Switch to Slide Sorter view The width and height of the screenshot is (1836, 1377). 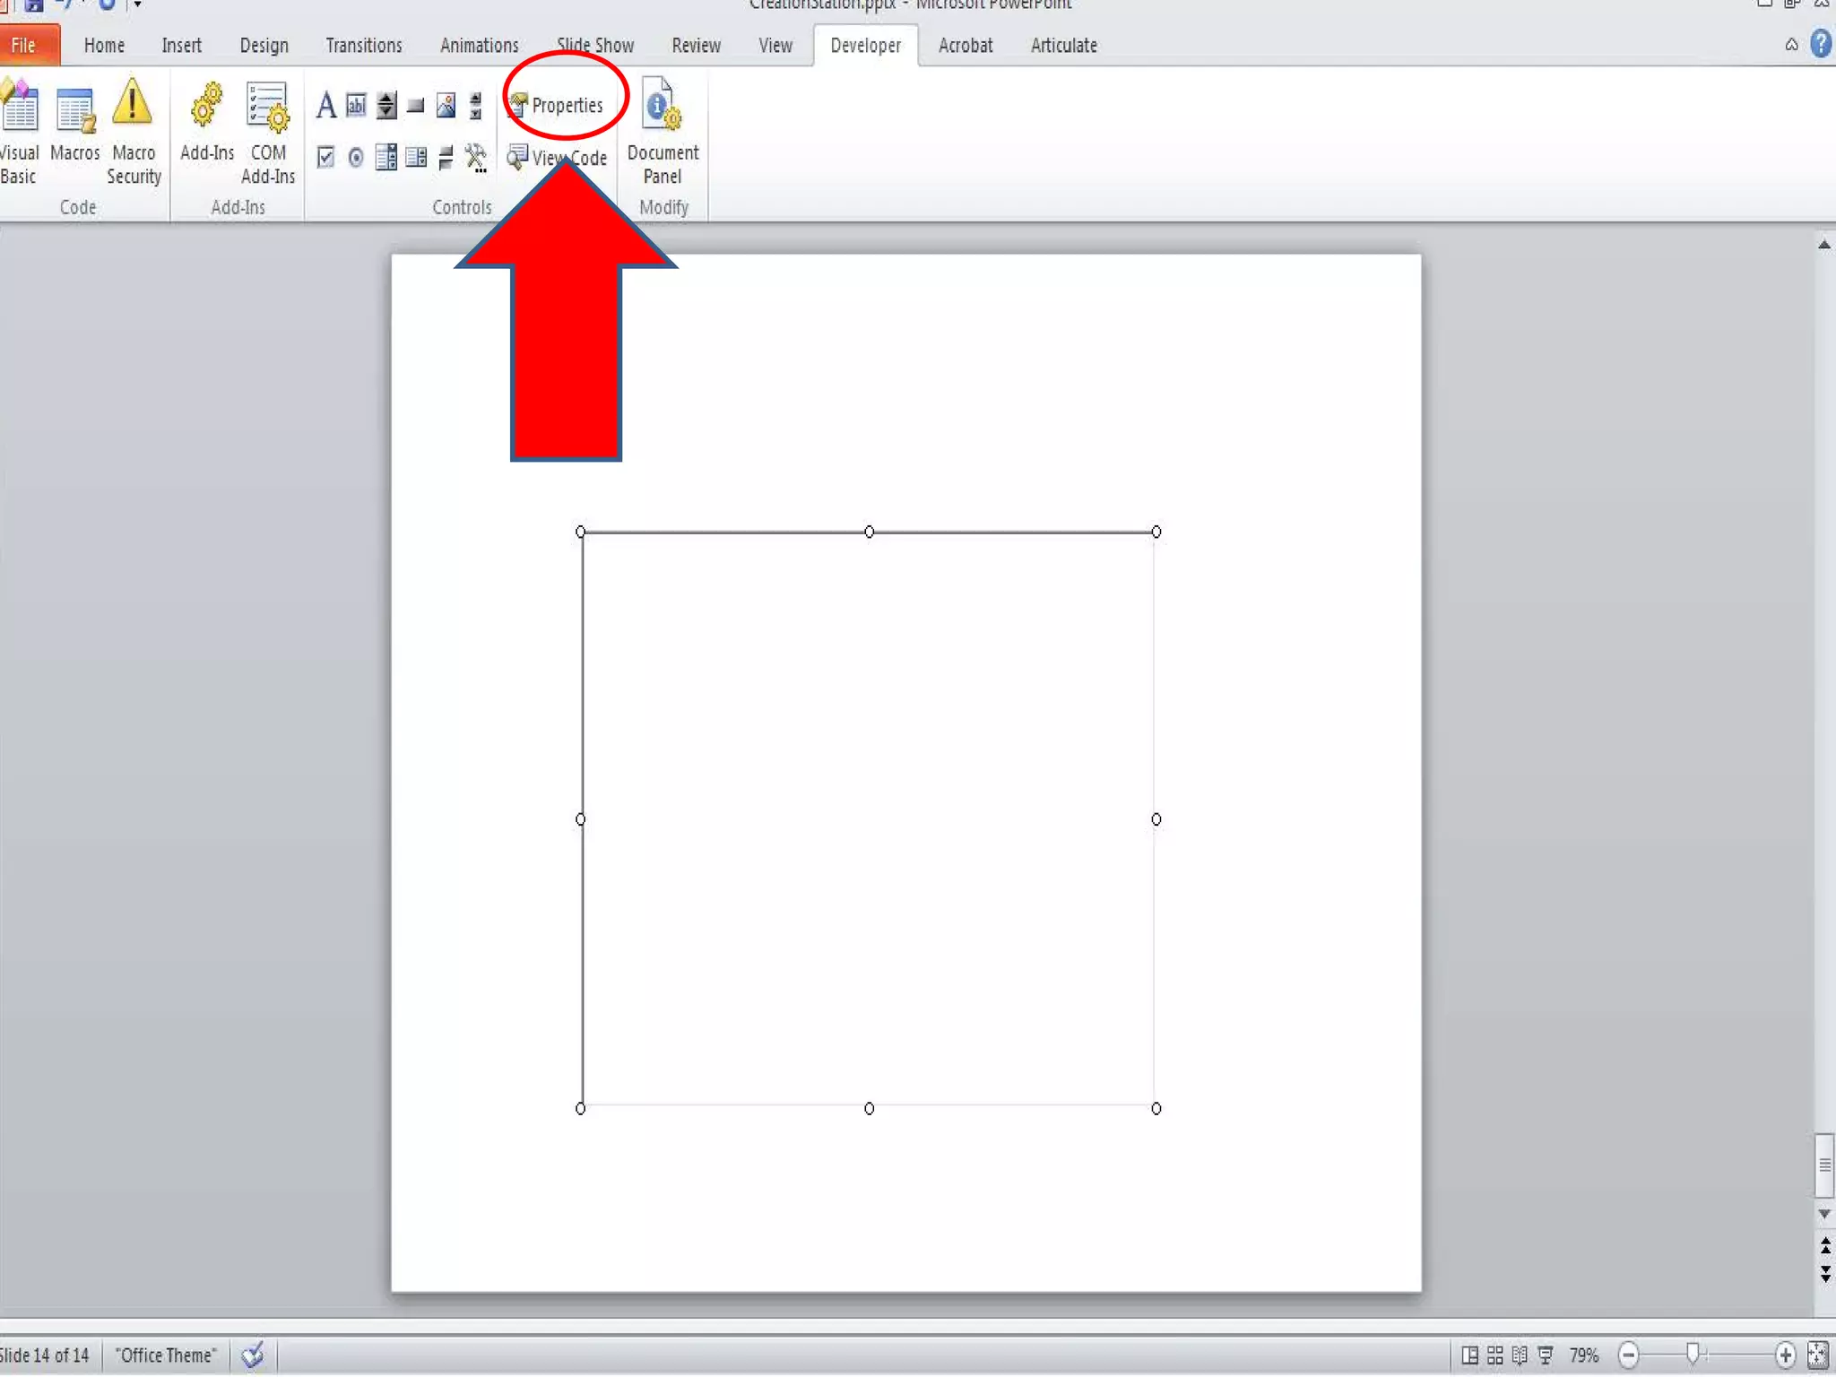pyautogui.click(x=1494, y=1355)
